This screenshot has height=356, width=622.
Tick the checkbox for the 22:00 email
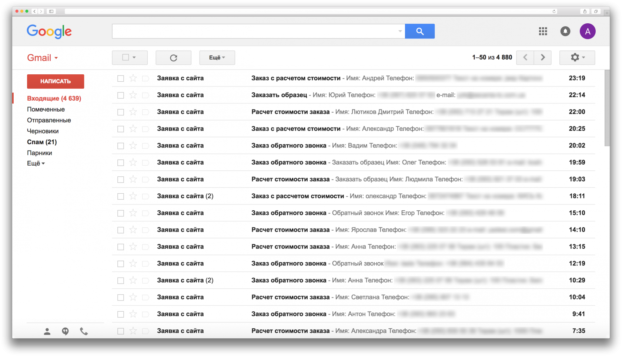point(121,112)
